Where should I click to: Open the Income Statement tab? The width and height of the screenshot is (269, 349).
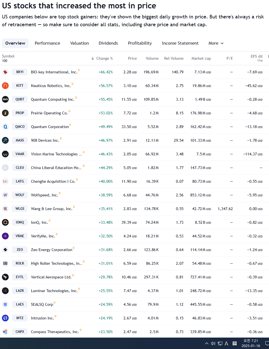(180, 43)
